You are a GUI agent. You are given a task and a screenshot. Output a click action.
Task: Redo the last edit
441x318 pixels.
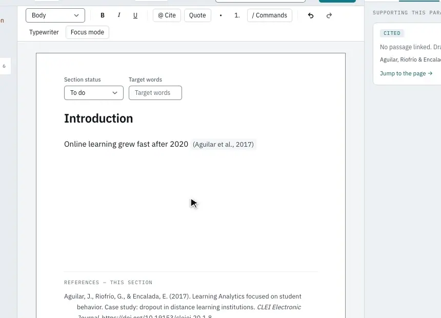[329, 15]
